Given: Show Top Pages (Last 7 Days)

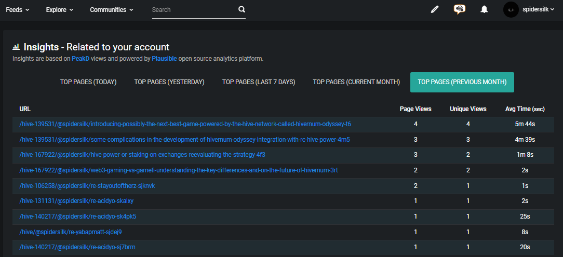Looking at the screenshot, I should tap(259, 82).
